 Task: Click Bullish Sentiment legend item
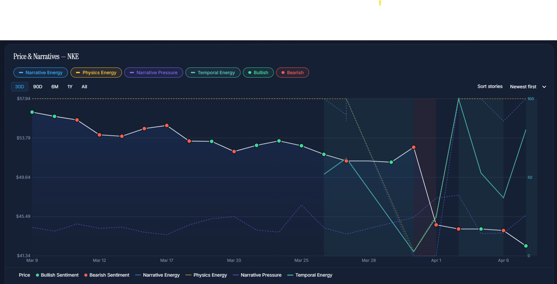57,275
